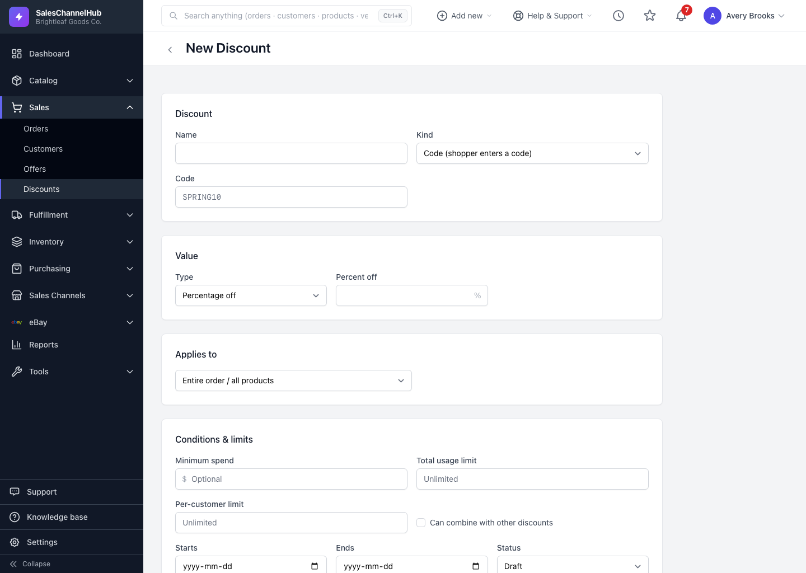Open the Avery Brooks account menu chevron
This screenshot has height=573, width=806.
point(781,16)
